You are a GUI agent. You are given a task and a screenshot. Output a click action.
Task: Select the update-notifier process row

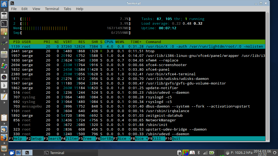pos(137,88)
